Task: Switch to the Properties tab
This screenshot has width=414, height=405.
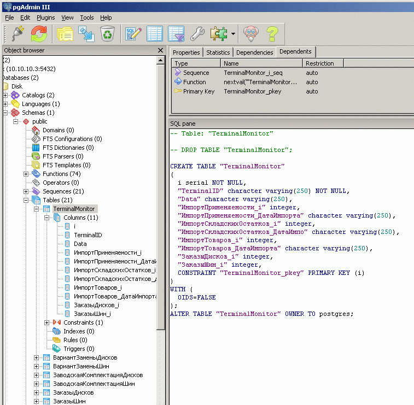Action: coord(186,52)
